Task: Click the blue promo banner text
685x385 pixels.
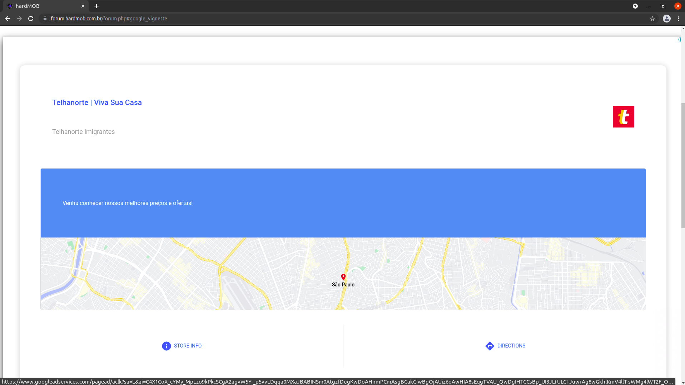Action: (x=128, y=203)
